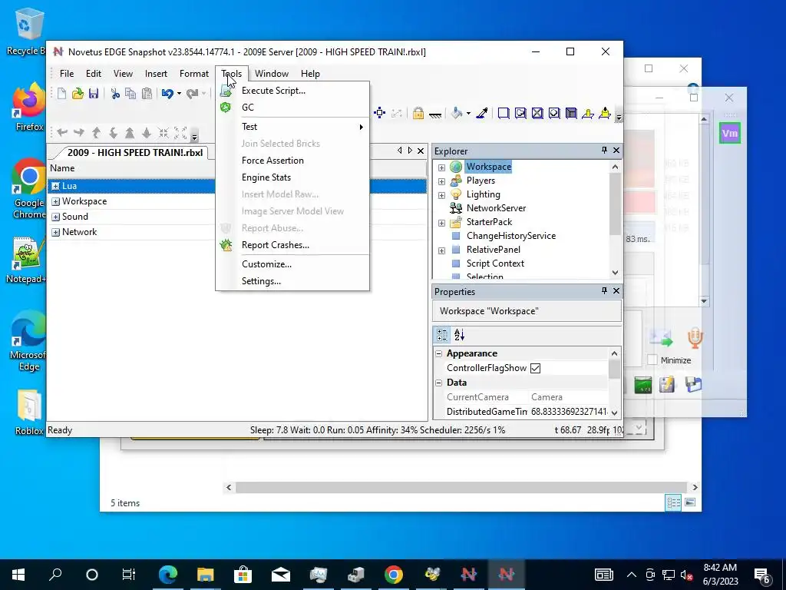Select NetworkServer in Explorer

point(496,208)
